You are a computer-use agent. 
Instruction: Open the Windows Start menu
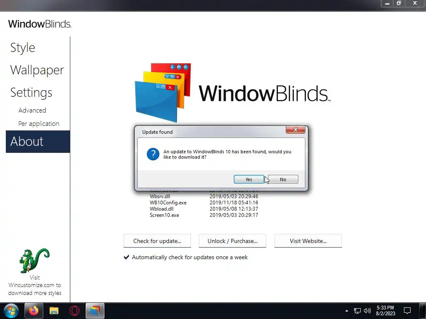pos(11,311)
